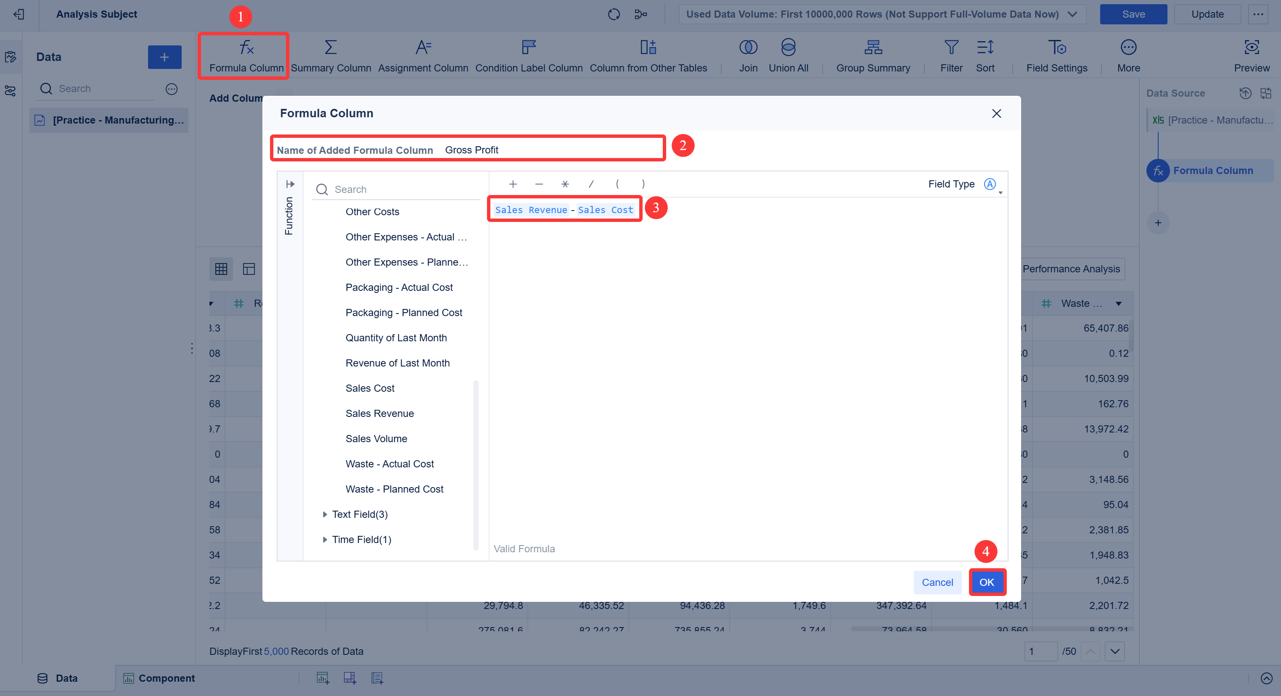Select the Assignment Column tool
The width and height of the screenshot is (1281, 696).
[x=423, y=55]
